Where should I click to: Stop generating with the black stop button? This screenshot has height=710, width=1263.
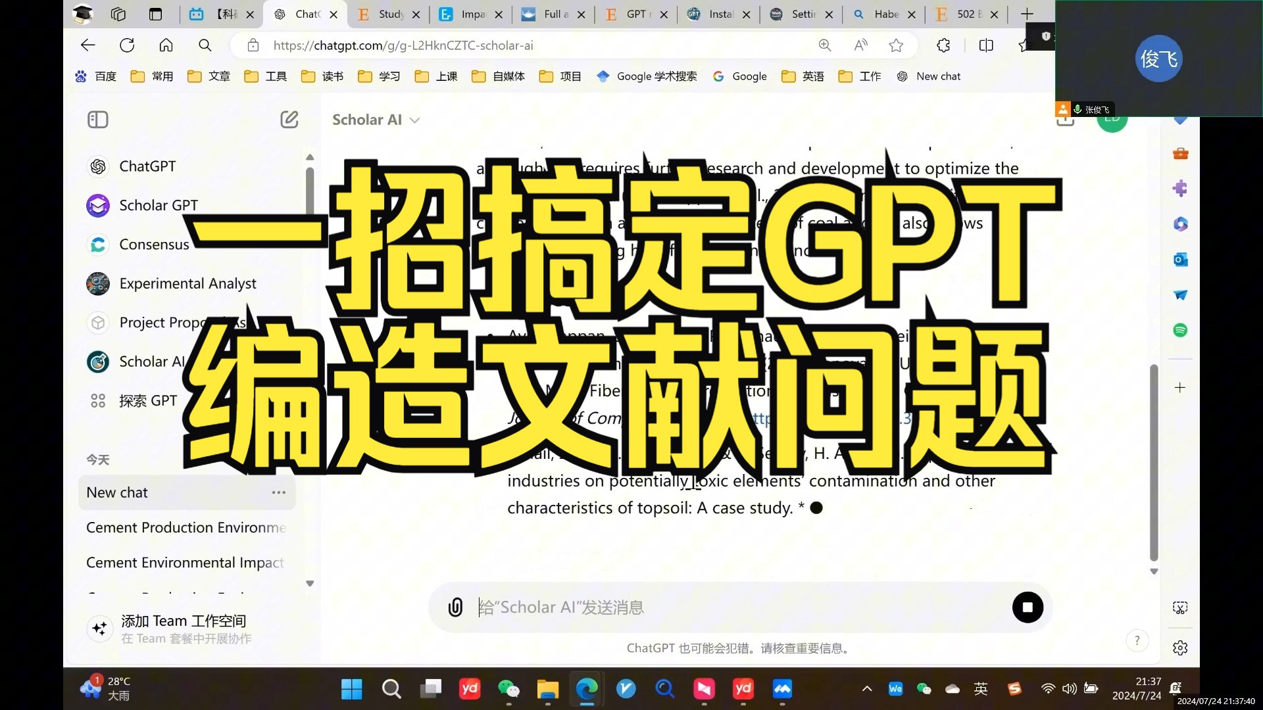pyautogui.click(x=1028, y=607)
